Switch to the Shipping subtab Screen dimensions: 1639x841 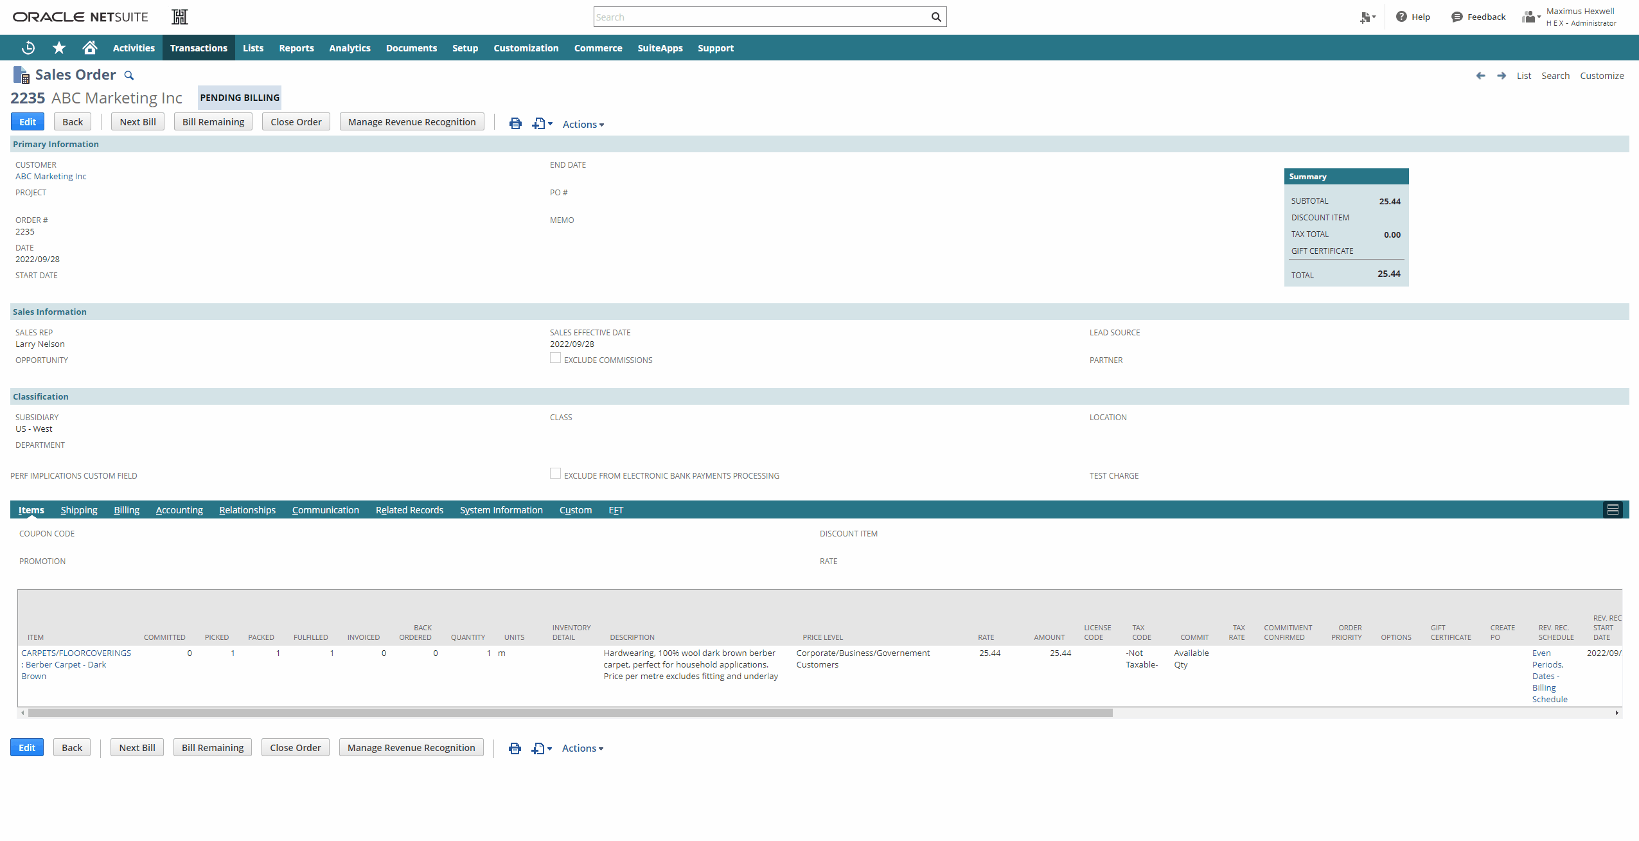click(x=79, y=509)
